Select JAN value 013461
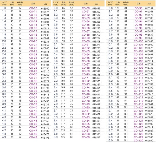Viewport: 156px width, 156px height. tap(45, 124)
